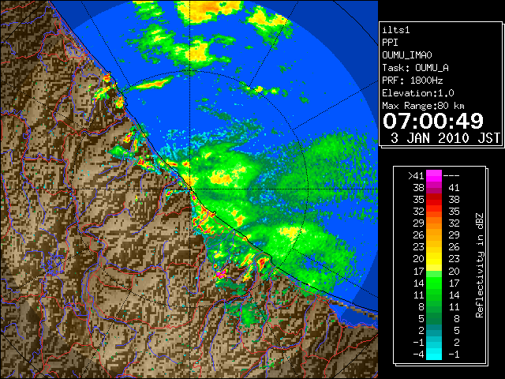Click the orange color band beside 29
This screenshot has width=505, height=379.
[x=434, y=223]
